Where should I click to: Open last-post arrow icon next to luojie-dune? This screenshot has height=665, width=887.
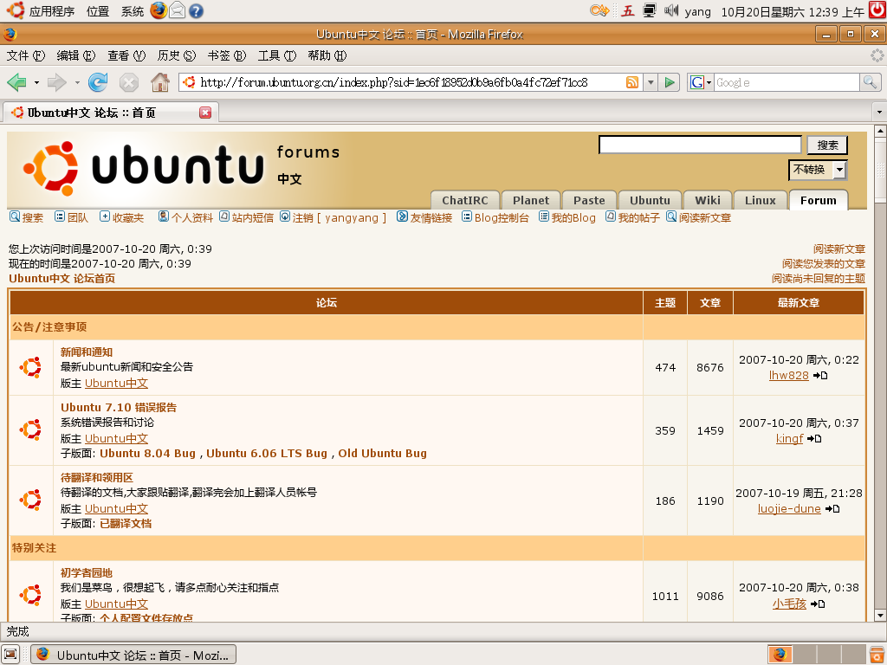[832, 509]
